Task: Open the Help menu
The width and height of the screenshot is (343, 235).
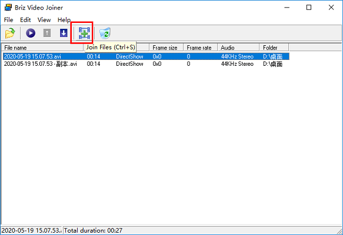Action: [x=64, y=20]
